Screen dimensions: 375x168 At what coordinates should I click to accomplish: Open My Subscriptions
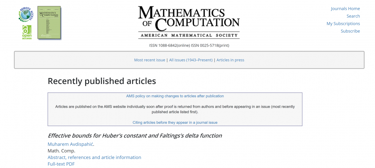pyautogui.click(x=343, y=24)
